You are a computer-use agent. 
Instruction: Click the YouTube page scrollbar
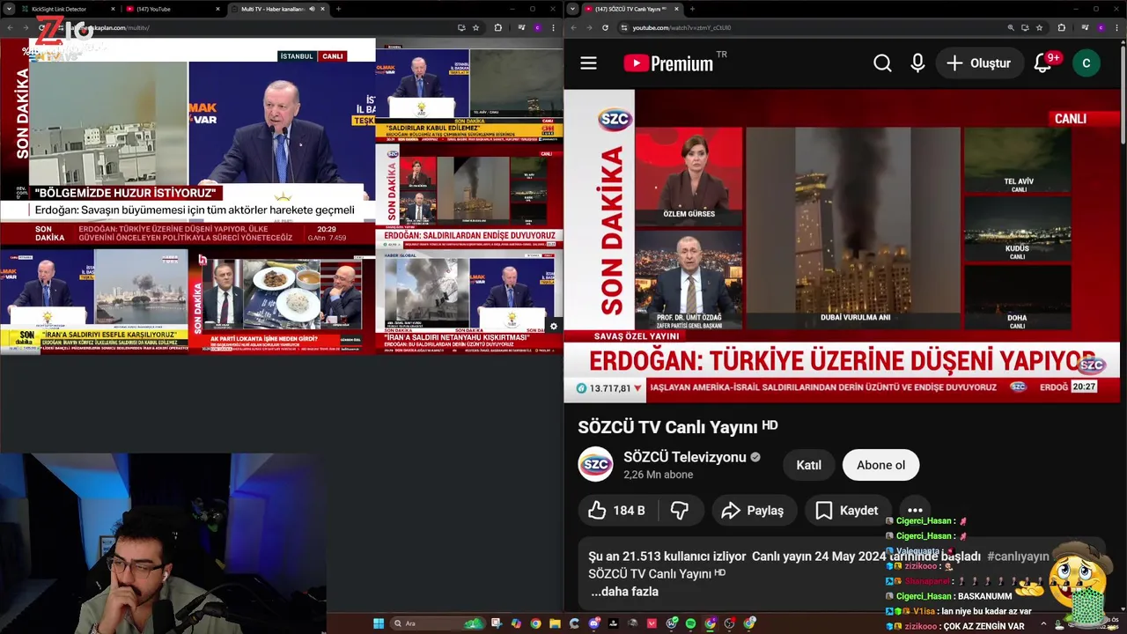1123,92
